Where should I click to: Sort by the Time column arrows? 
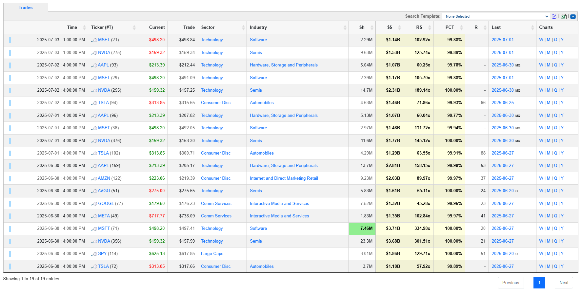84,28
